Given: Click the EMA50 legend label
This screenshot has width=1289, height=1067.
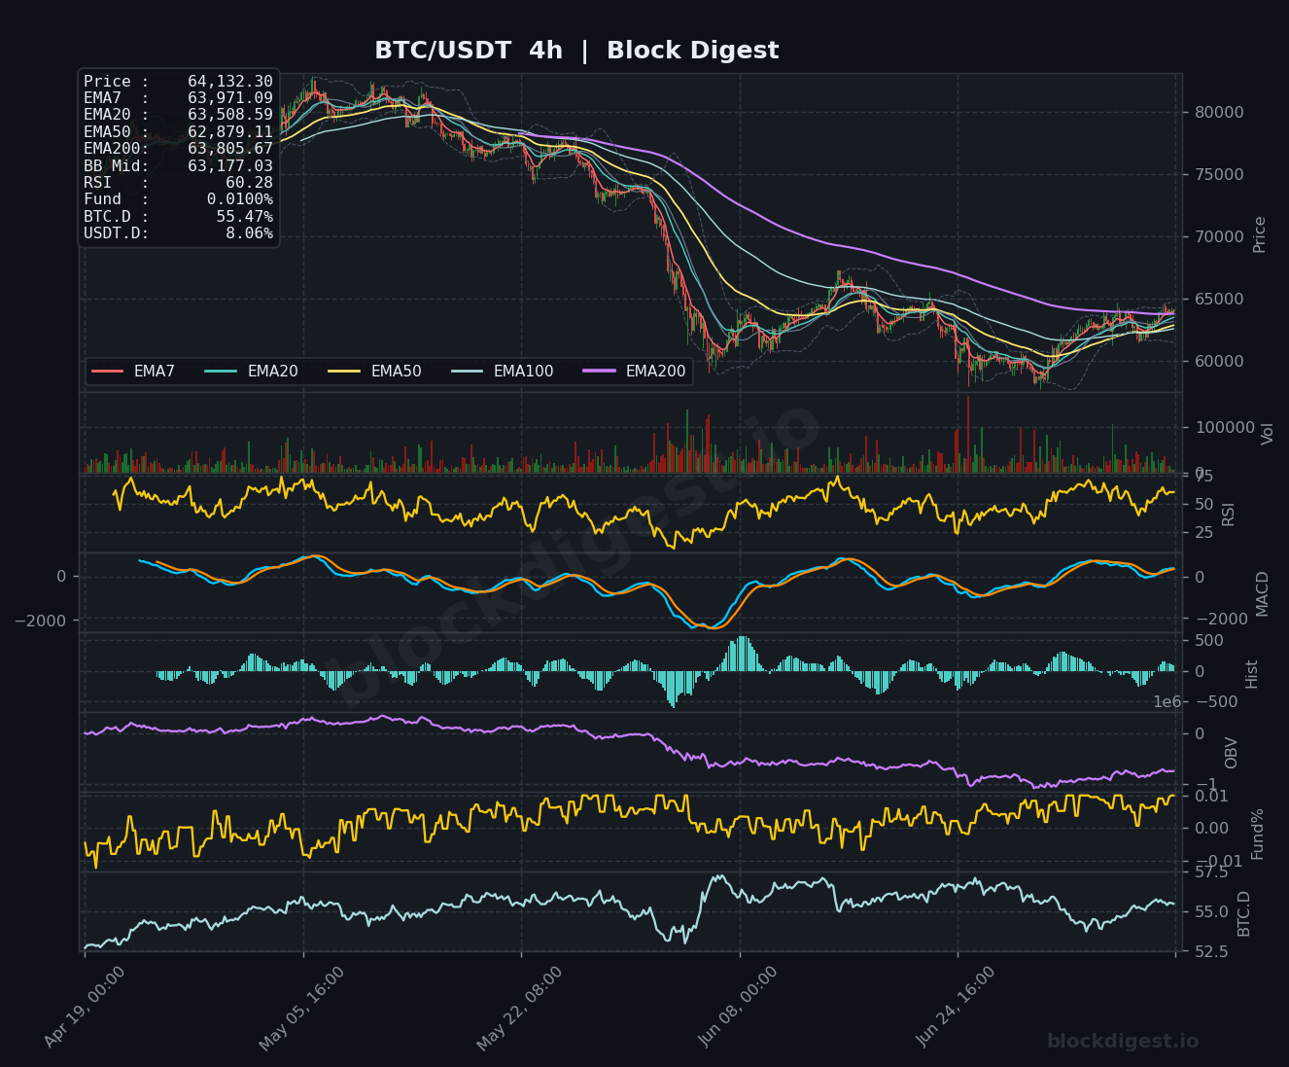Looking at the screenshot, I should [x=396, y=372].
